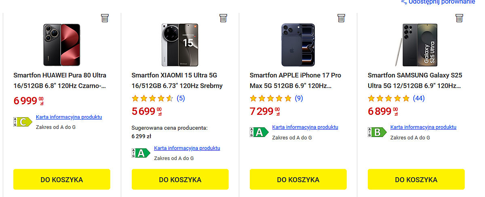Remove iPhone 17 Pro Max from comparison
Screen dimensions: 485x197
[341, 18]
